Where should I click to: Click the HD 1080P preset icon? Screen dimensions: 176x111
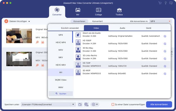(x=78, y=42)
